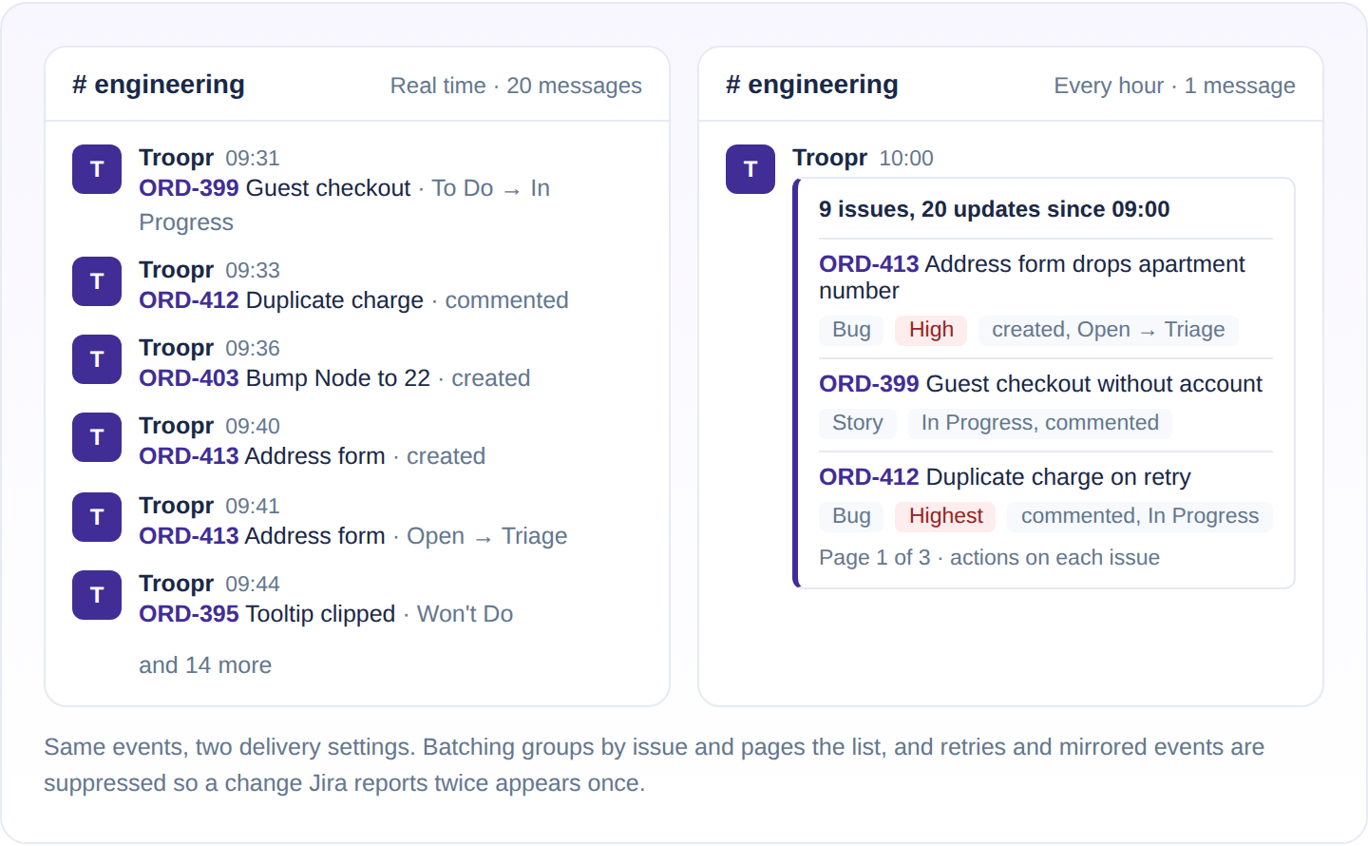1368x846 pixels.
Task: Click the High priority tag
Action: click(931, 330)
